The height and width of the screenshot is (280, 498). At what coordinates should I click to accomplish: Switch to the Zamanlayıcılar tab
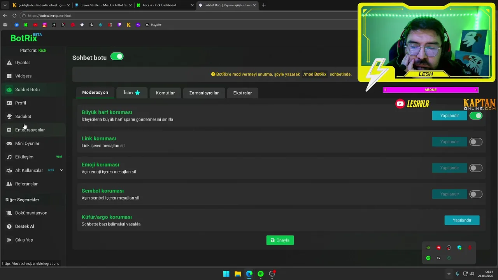(x=204, y=93)
